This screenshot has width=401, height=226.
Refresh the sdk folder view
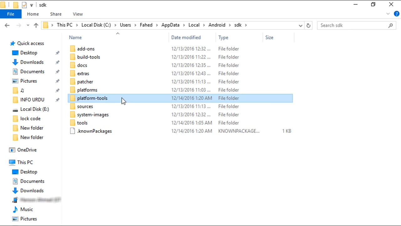pos(308,25)
